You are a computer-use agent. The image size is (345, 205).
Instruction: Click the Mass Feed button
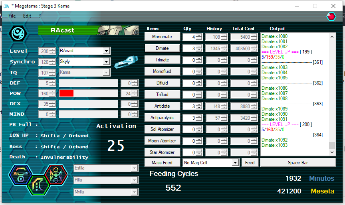(162, 163)
